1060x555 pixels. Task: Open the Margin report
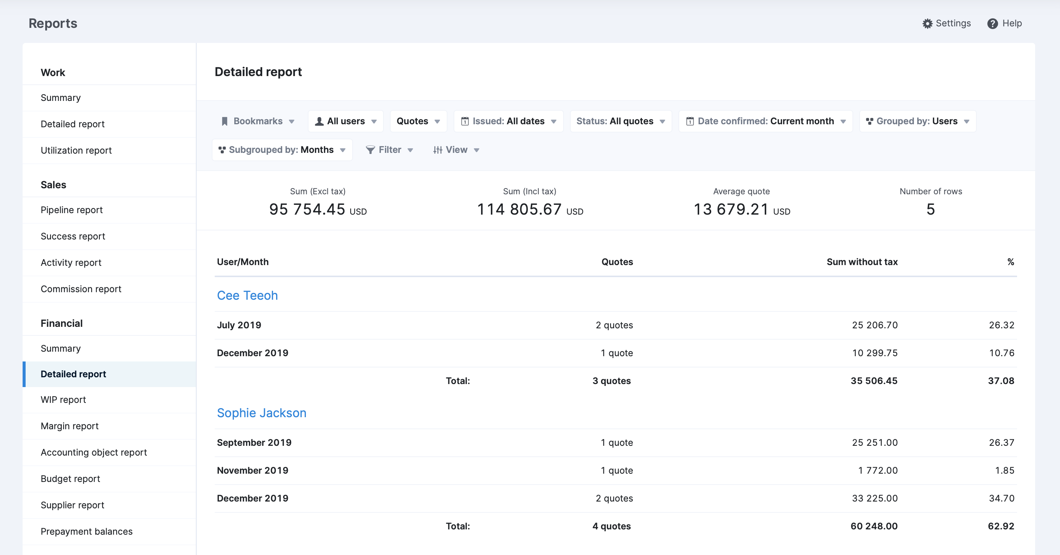pyautogui.click(x=110, y=426)
